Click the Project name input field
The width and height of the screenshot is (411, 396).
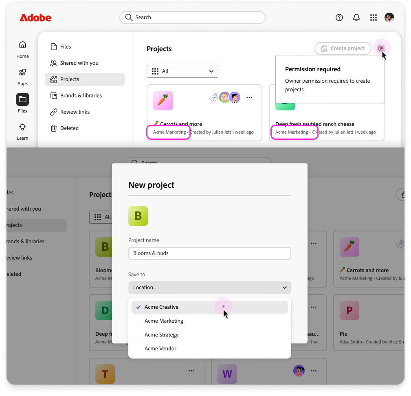coord(209,253)
